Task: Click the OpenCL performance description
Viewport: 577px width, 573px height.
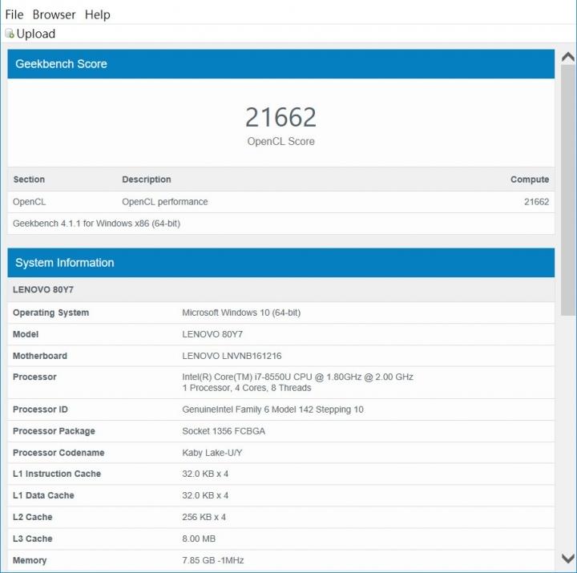Action: [165, 202]
